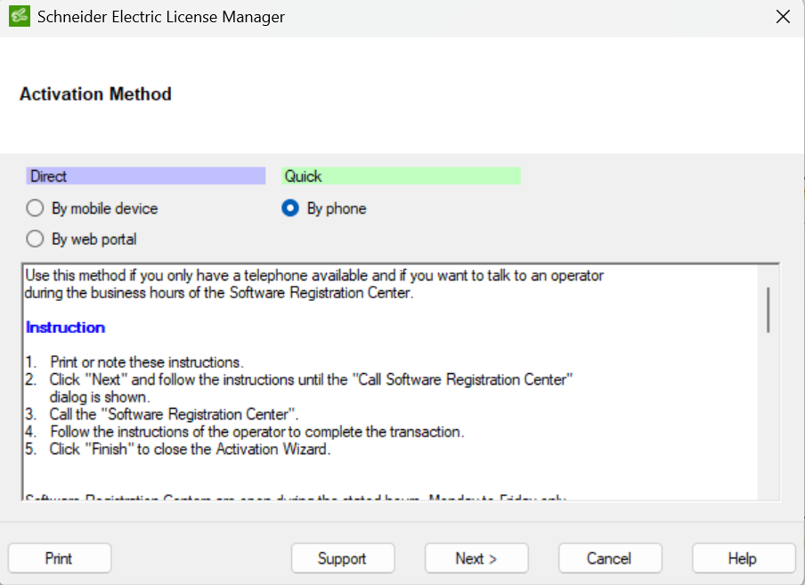Click the step "Follow the instructions of the operator"
The width and height of the screenshot is (805, 585).
(256, 432)
